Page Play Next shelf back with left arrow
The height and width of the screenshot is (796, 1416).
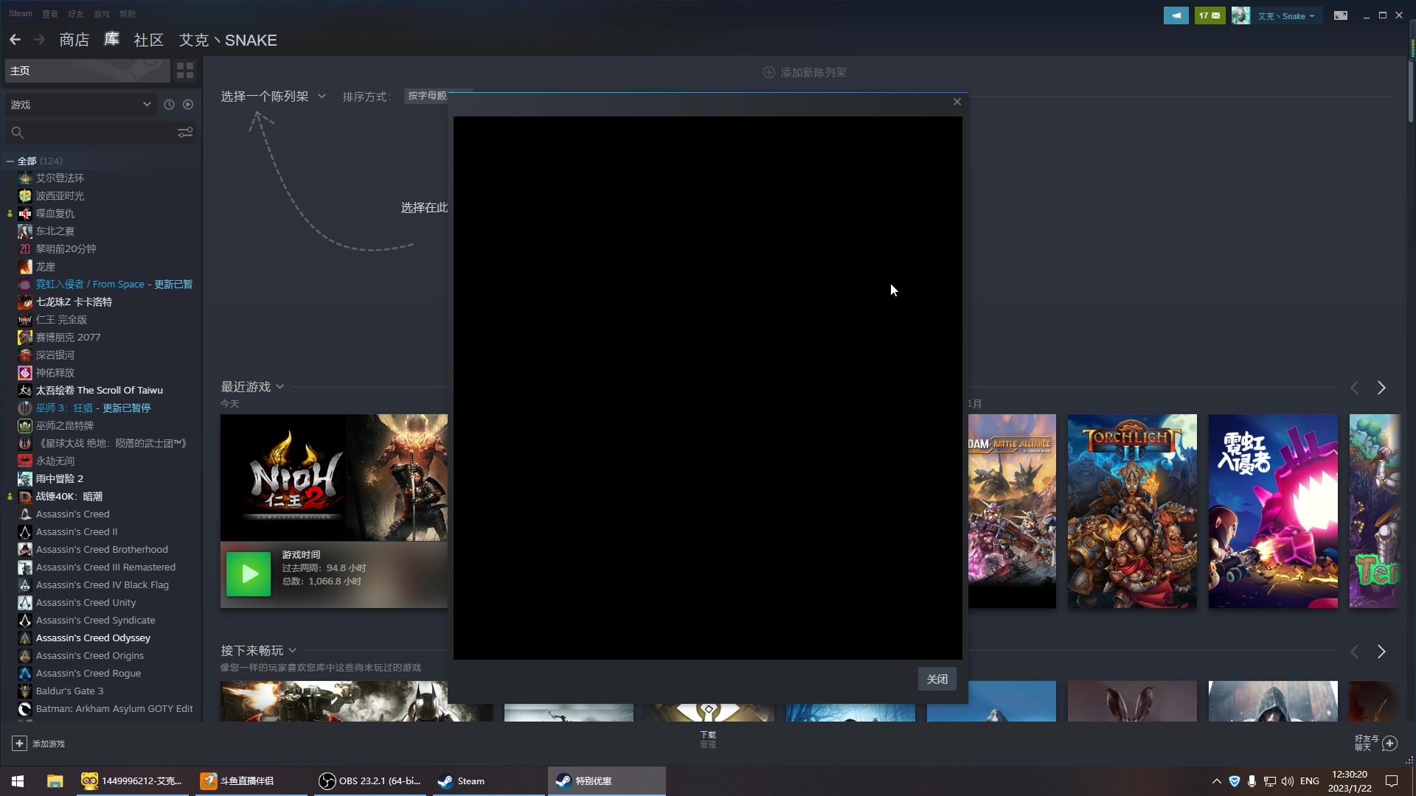[x=1354, y=652]
